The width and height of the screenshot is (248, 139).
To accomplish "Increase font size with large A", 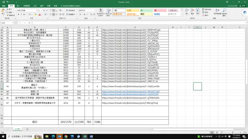I will coord(44,10).
